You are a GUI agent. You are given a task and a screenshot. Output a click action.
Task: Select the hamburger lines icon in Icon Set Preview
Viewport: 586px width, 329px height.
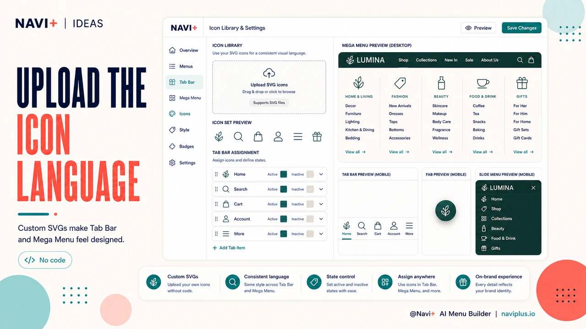click(298, 136)
